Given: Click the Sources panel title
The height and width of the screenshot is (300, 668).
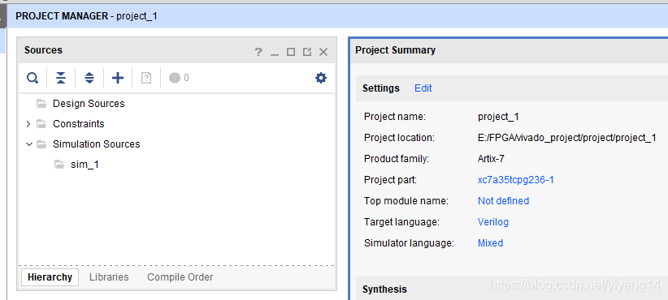Looking at the screenshot, I should click(x=43, y=50).
